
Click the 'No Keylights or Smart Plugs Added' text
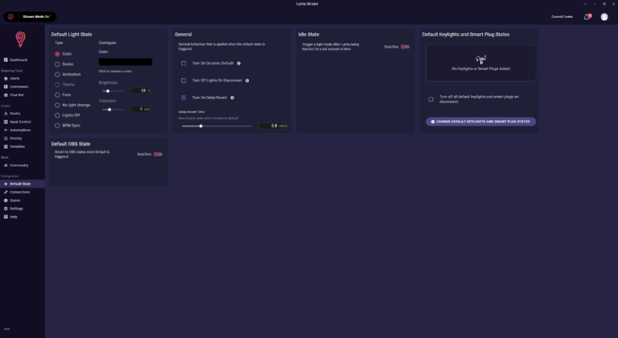pos(481,69)
